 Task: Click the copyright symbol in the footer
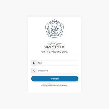[42, 85]
